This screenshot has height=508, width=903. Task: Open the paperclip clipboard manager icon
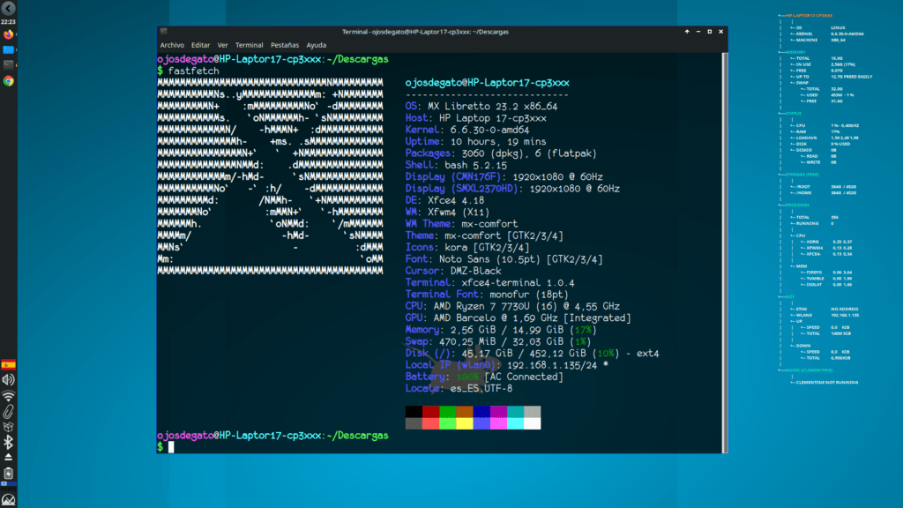coord(8,411)
